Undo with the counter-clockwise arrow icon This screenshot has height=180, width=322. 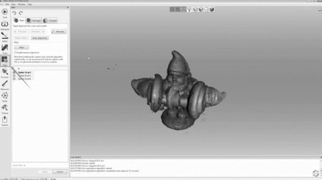pos(14,13)
